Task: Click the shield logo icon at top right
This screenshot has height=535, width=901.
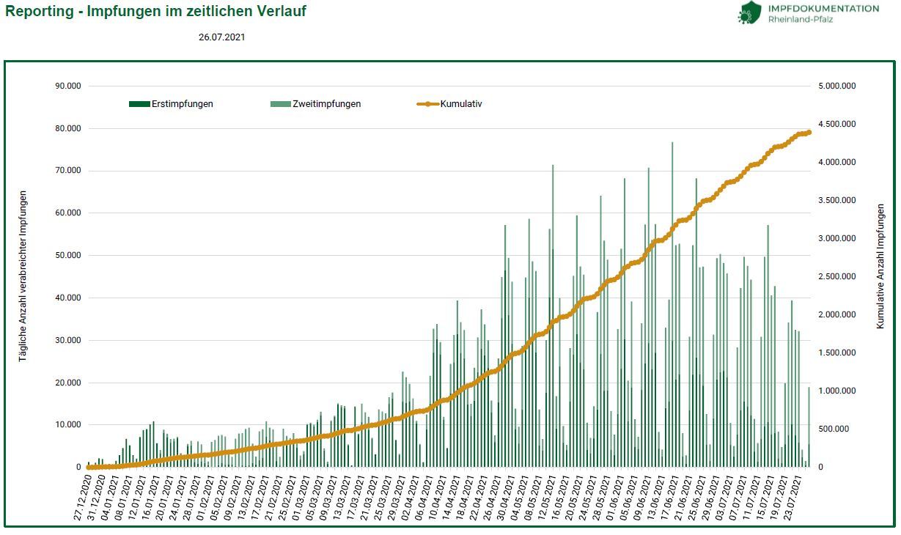Action: tap(750, 12)
